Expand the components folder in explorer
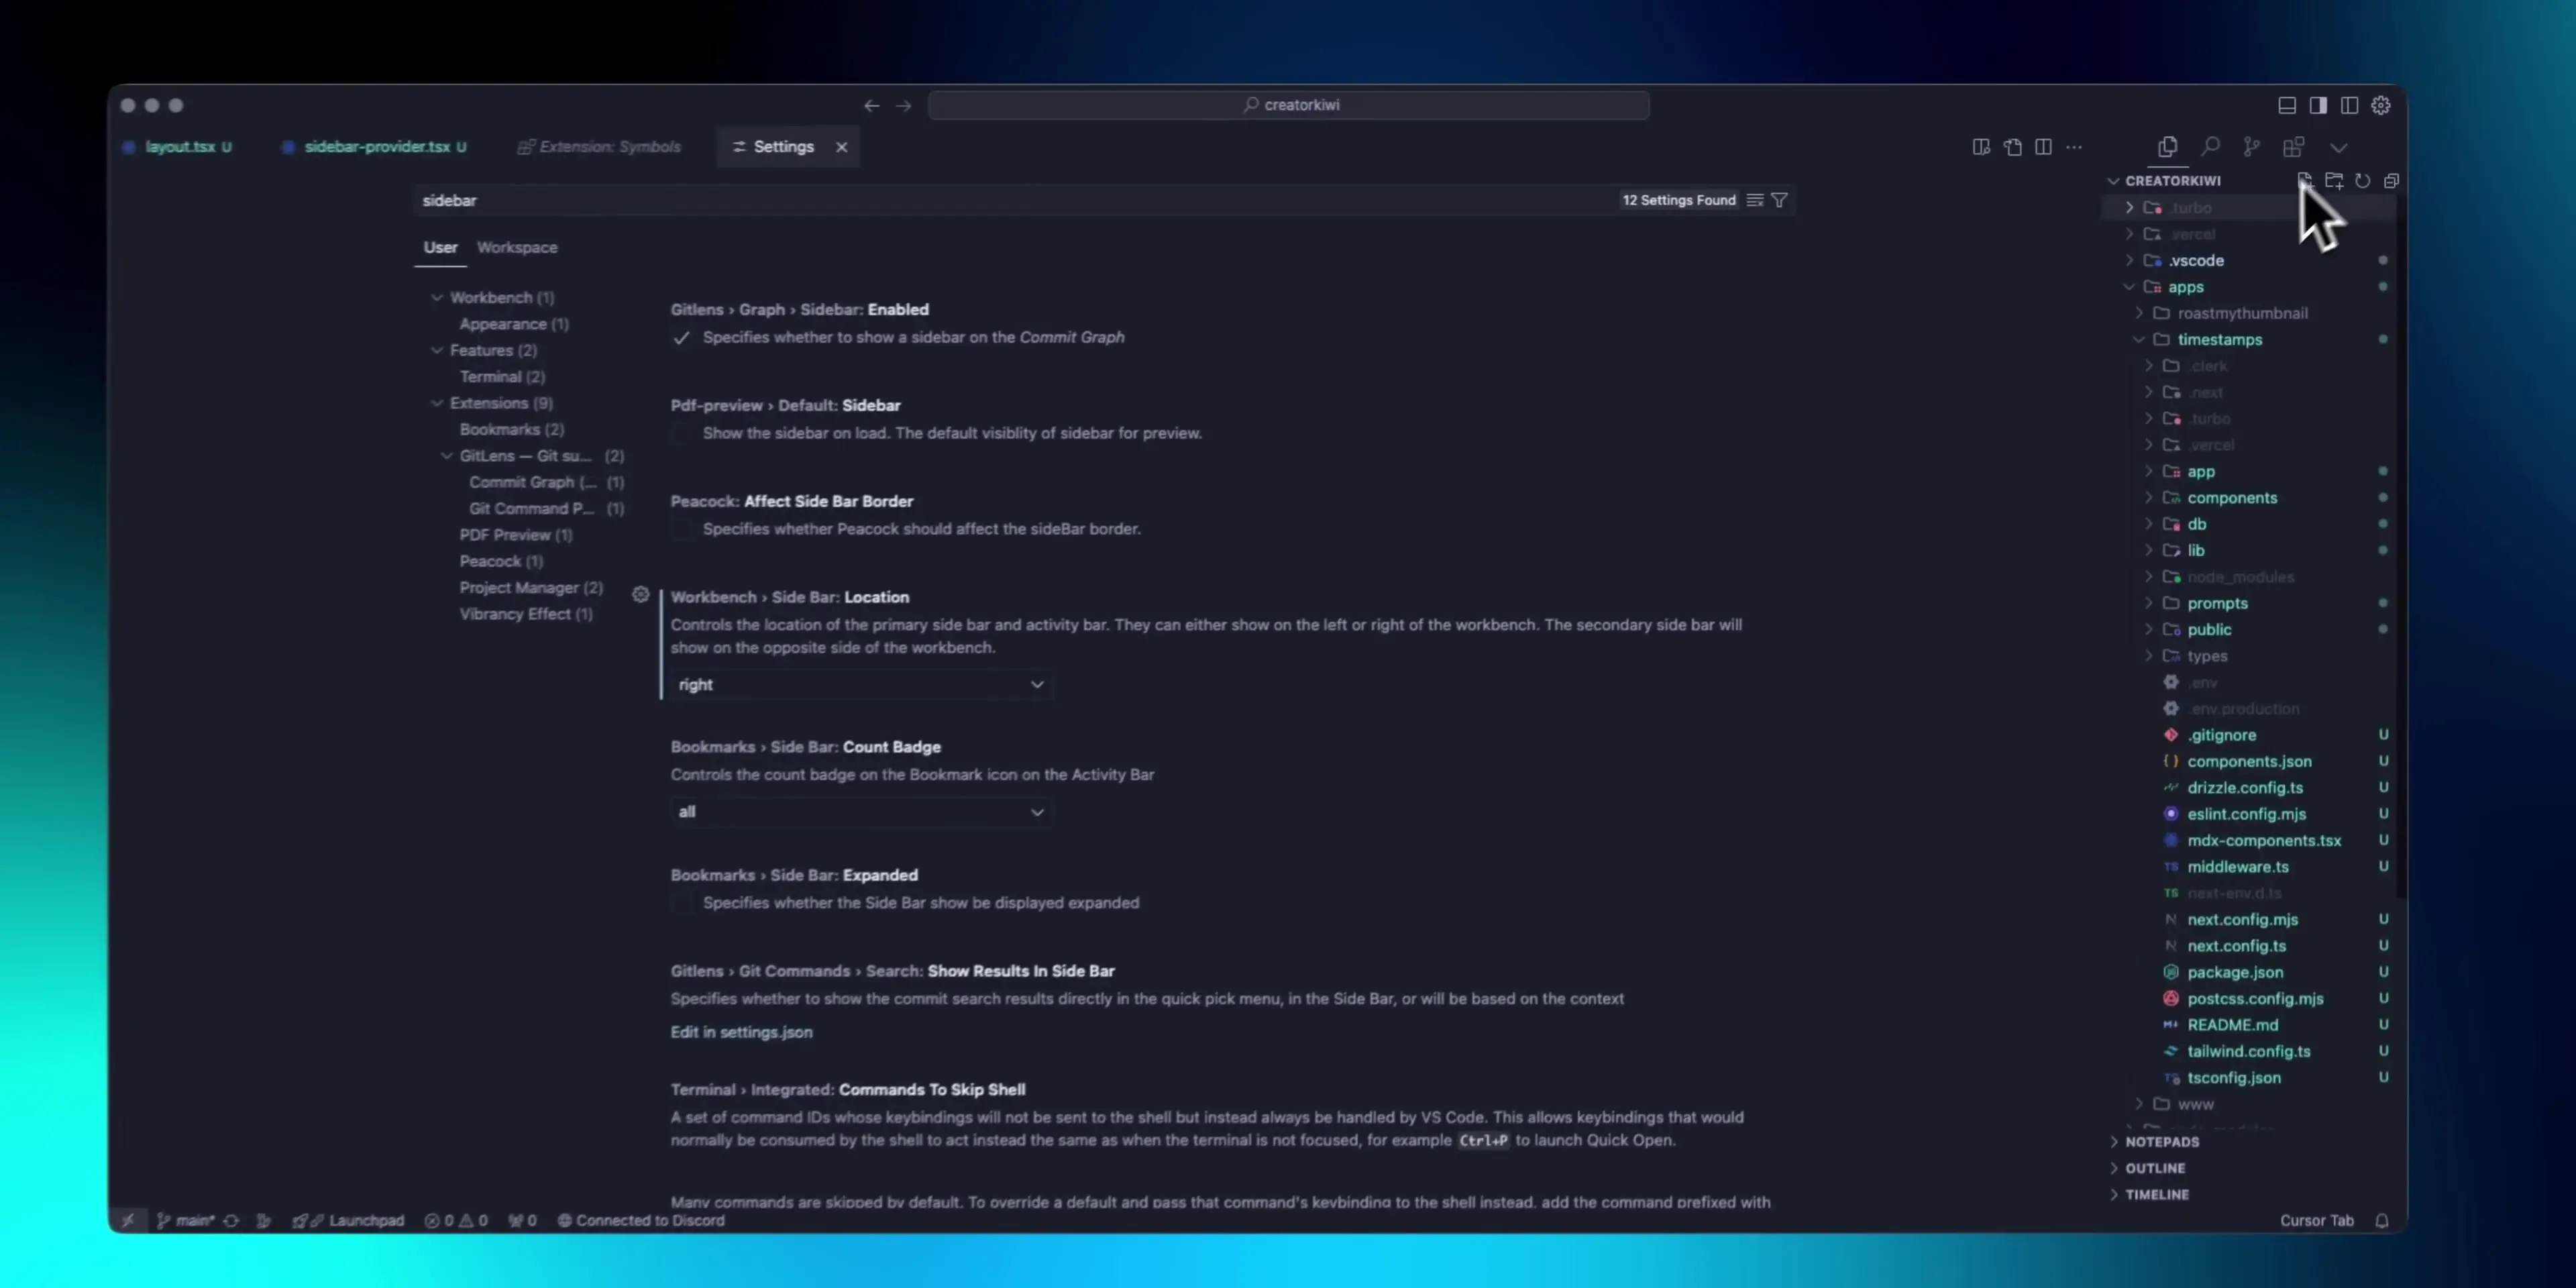 coord(2231,498)
